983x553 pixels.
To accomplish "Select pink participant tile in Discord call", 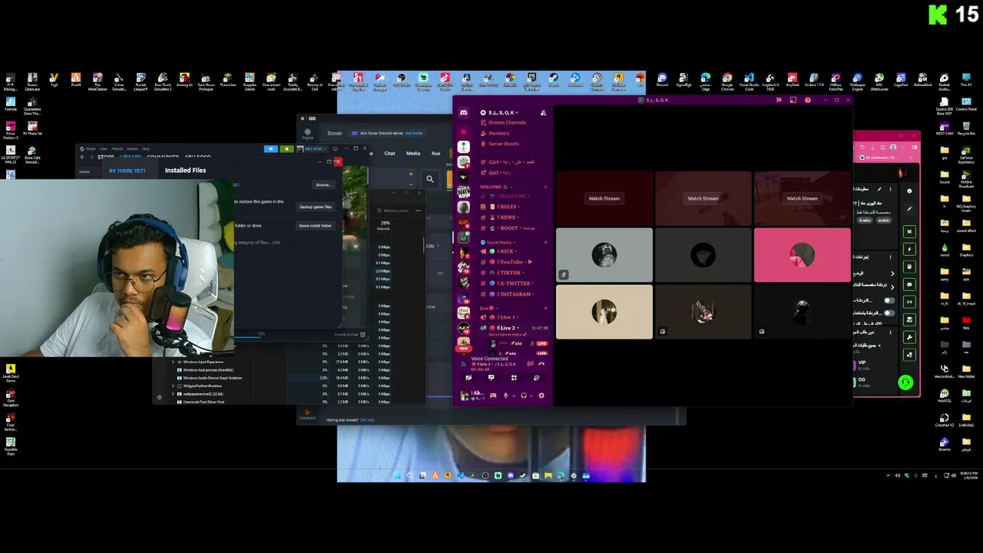I will point(802,255).
